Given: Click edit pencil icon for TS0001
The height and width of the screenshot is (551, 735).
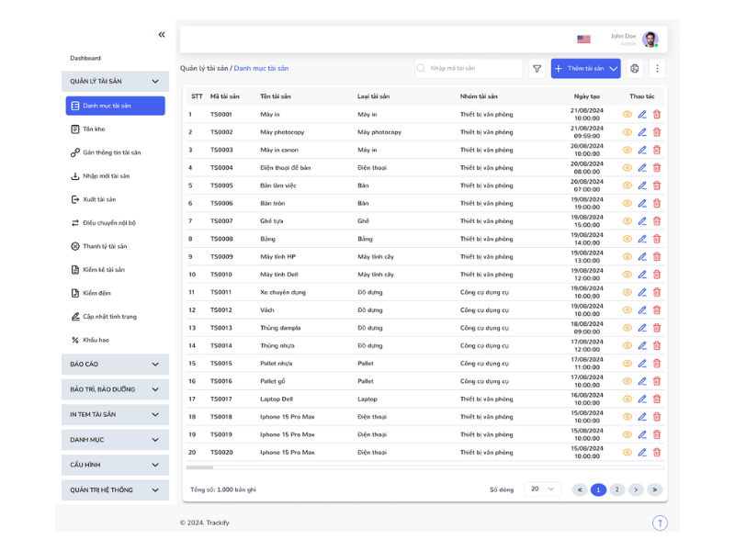Looking at the screenshot, I should (x=642, y=115).
